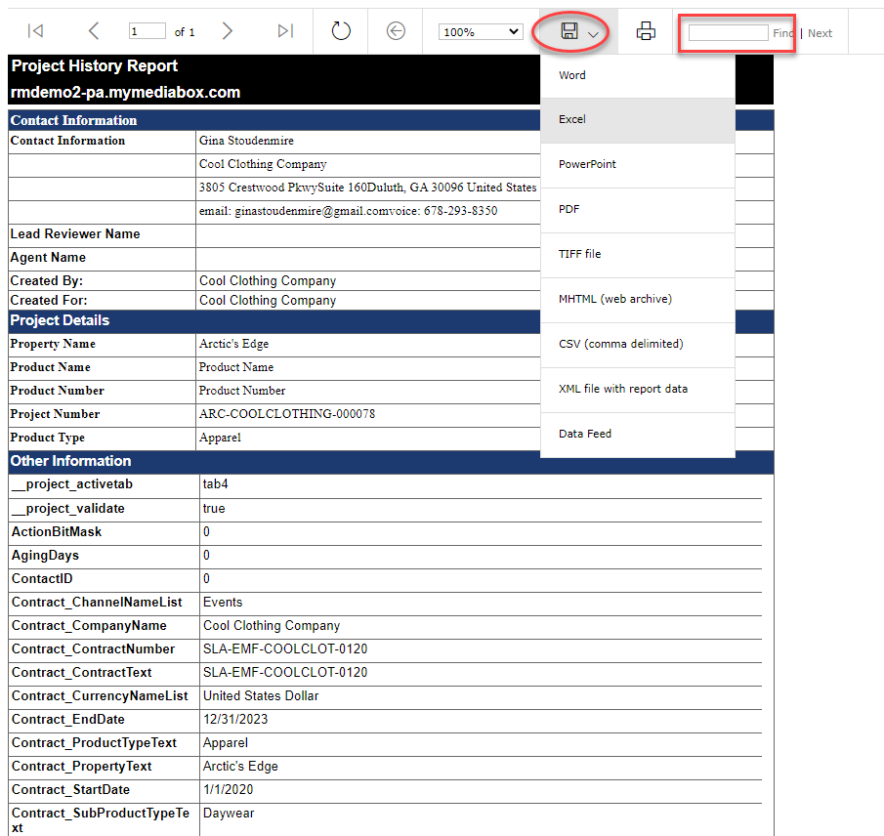This screenshot has width=884, height=836.
Task: Select Contract_ProductTypeText value Apparel
Action: (x=226, y=743)
